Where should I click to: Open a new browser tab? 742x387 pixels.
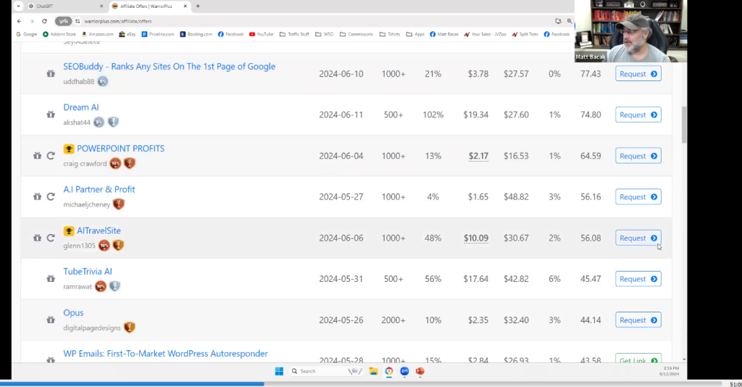pyautogui.click(x=198, y=6)
